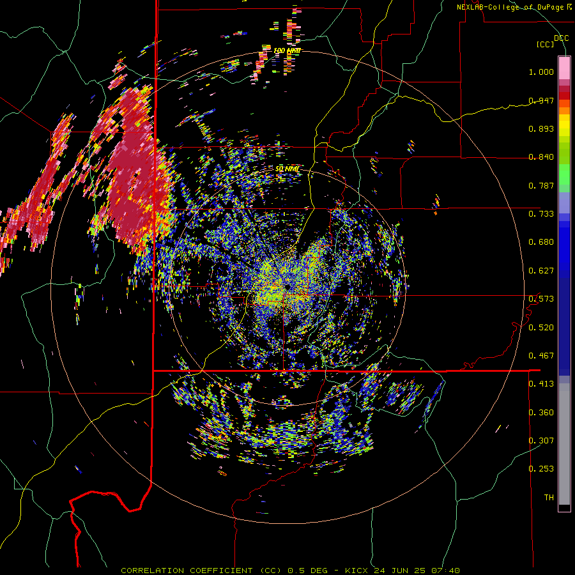This screenshot has height=575, width=575.
Task: Select the 0.467 scale label
Action: point(541,356)
